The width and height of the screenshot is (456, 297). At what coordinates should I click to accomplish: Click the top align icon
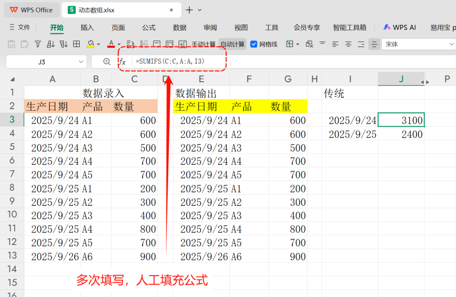(322, 44)
